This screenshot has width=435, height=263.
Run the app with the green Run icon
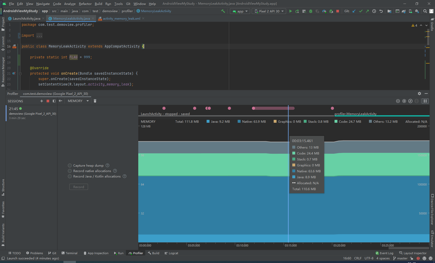291,11
